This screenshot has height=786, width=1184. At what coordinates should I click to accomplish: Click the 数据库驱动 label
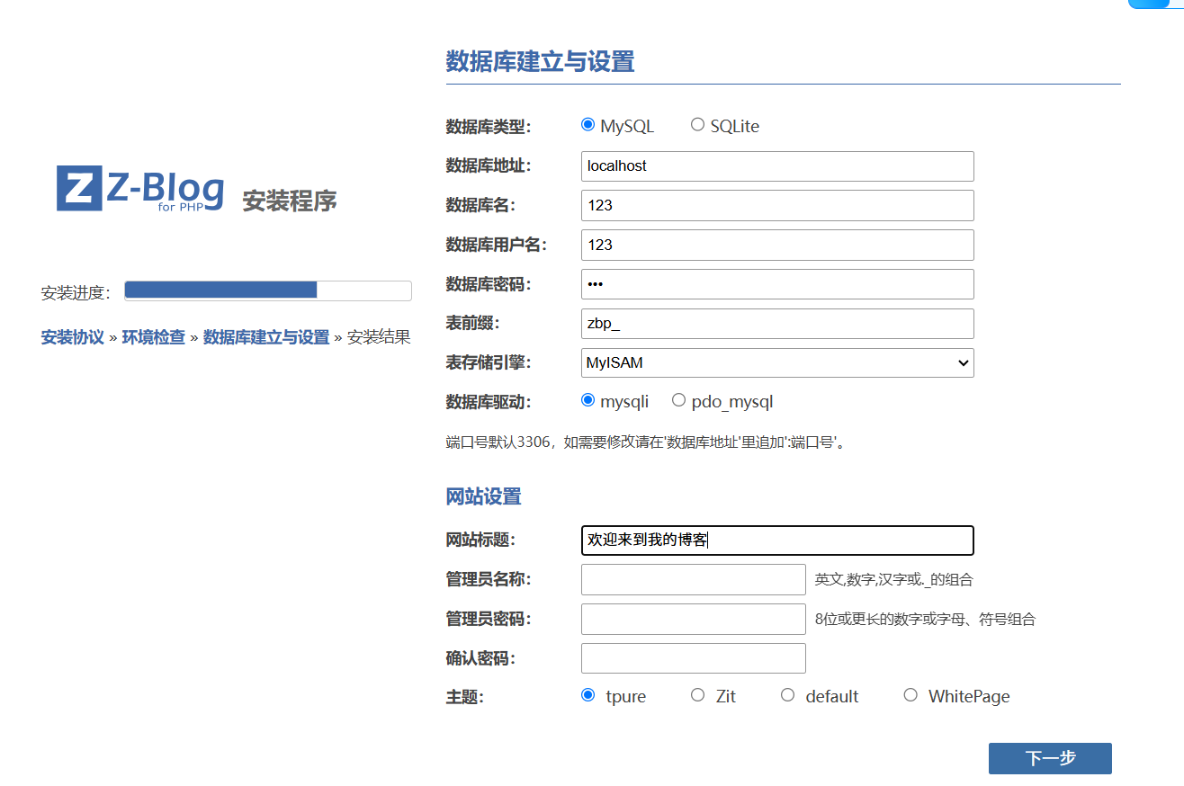(489, 402)
